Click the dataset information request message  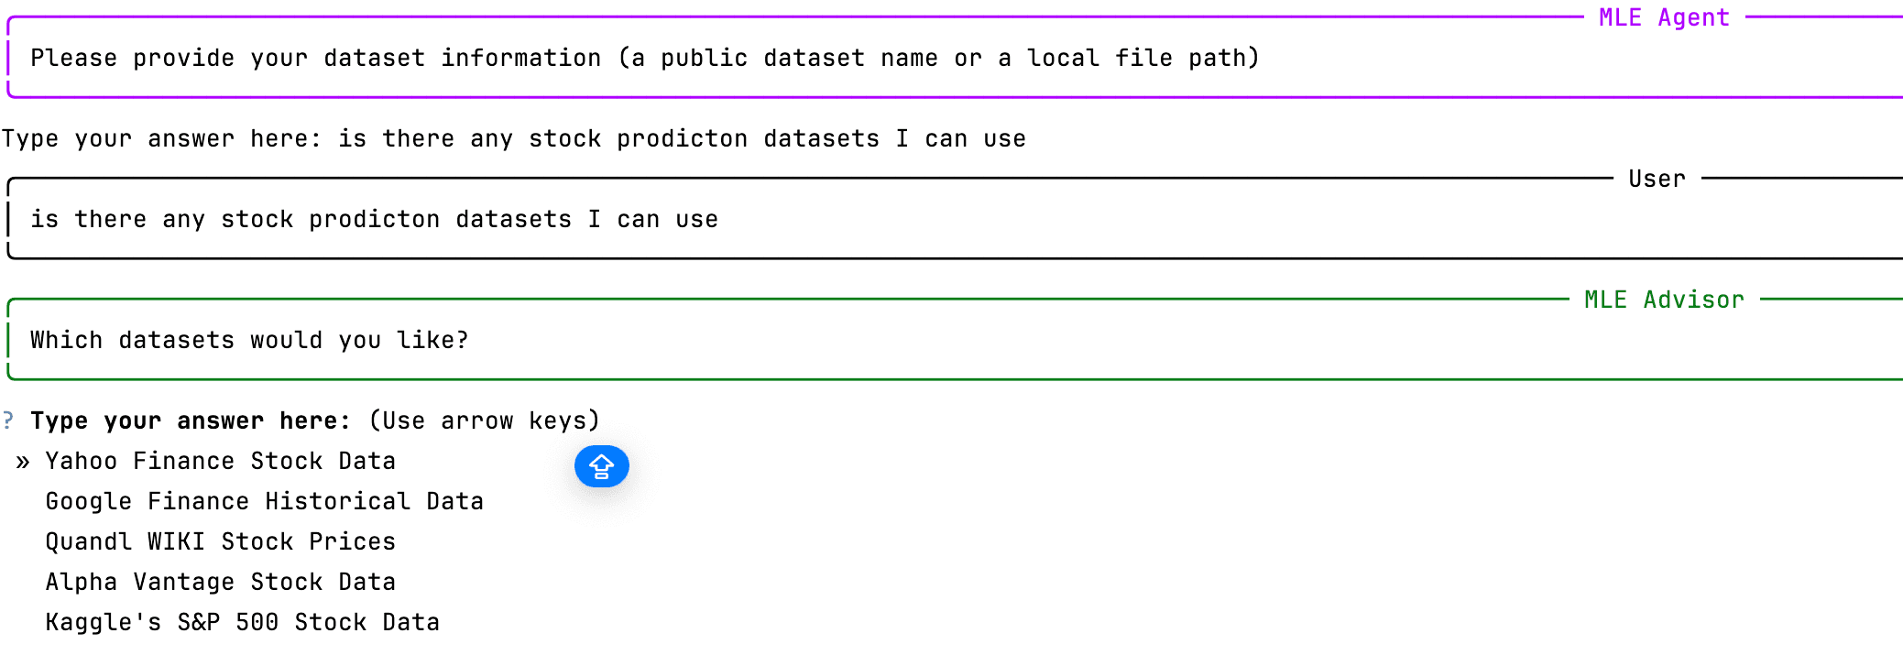pos(644,58)
